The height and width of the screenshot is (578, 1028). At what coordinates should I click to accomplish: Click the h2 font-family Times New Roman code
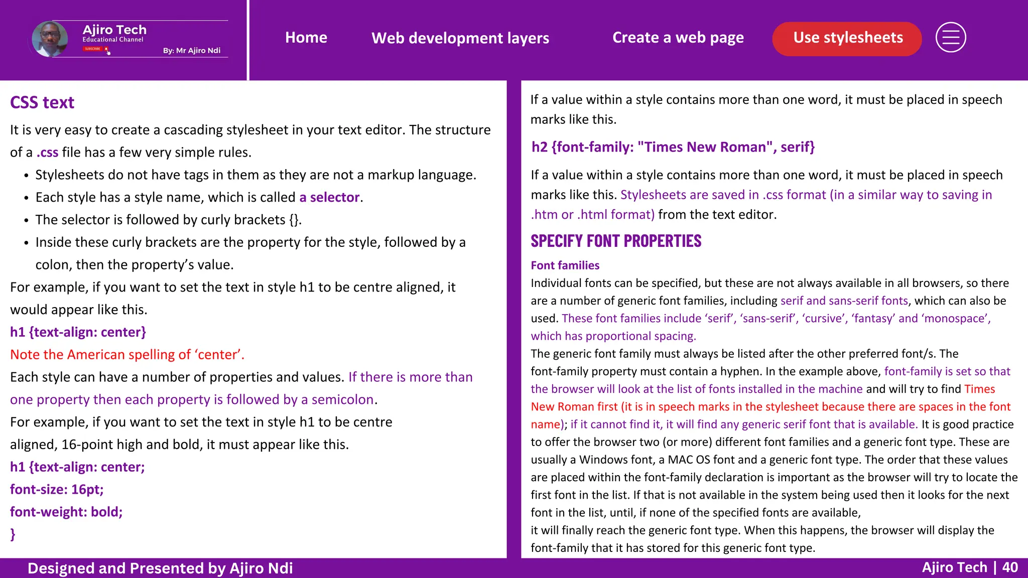tap(673, 147)
